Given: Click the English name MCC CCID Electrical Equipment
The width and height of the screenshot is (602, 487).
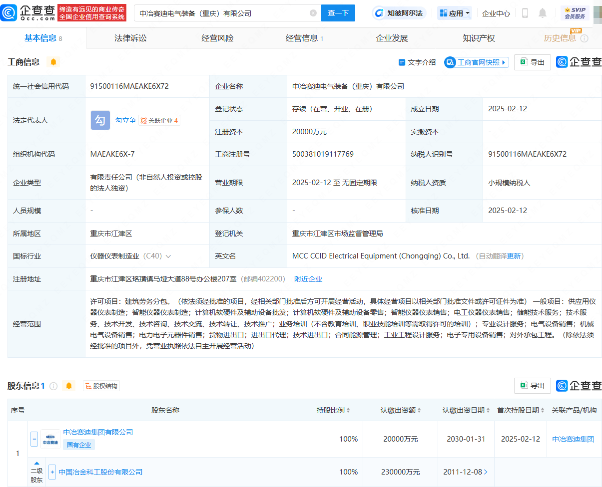Looking at the screenshot, I should pyautogui.click(x=381, y=256).
